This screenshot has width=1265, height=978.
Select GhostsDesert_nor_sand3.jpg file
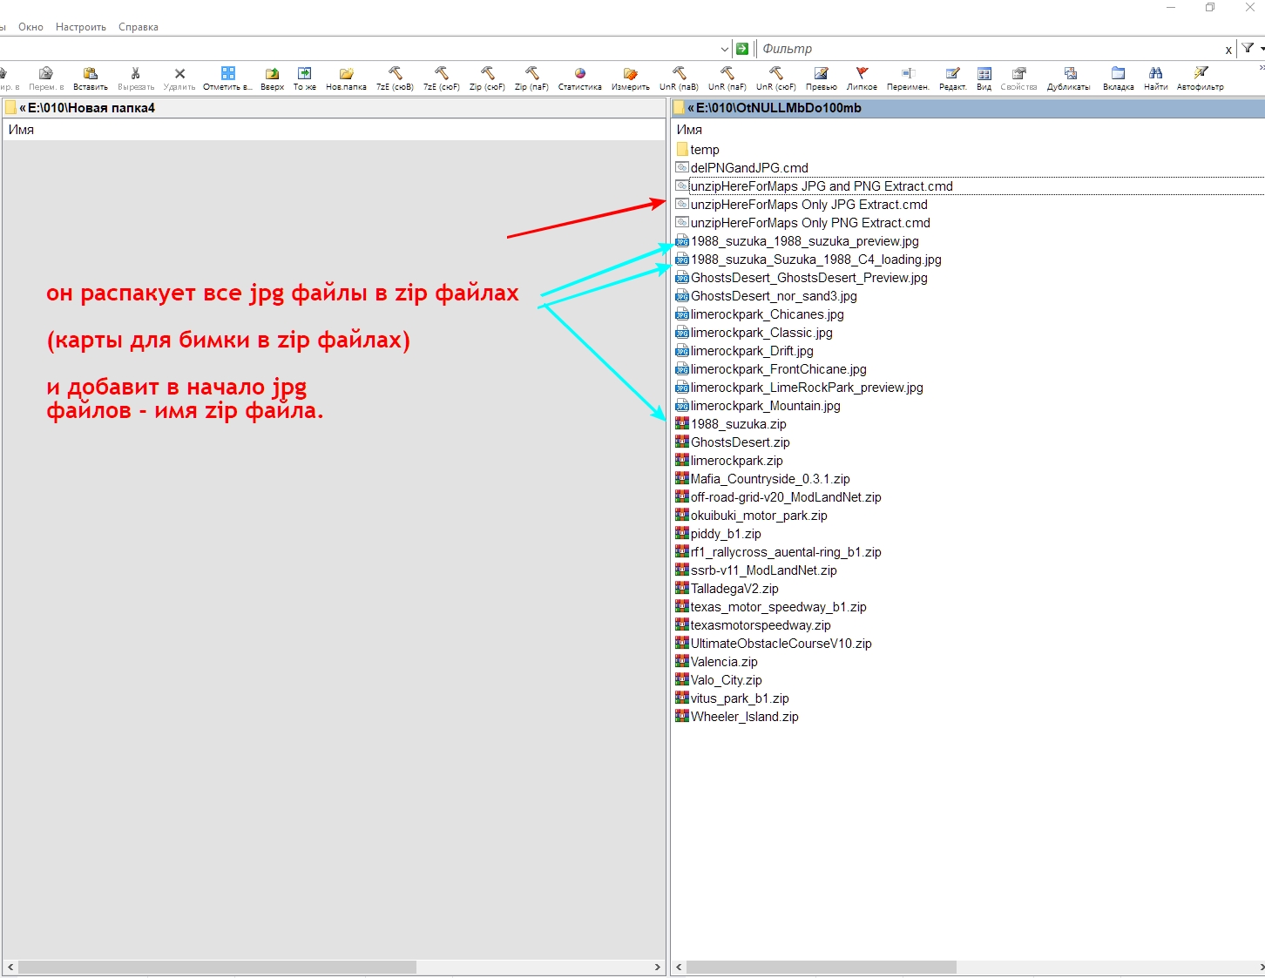pyautogui.click(x=767, y=296)
